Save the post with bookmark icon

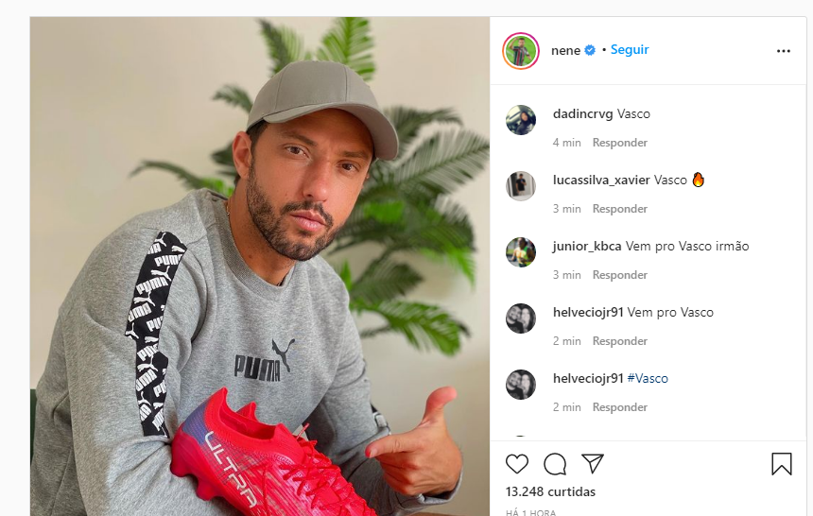[x=782, y=464]
